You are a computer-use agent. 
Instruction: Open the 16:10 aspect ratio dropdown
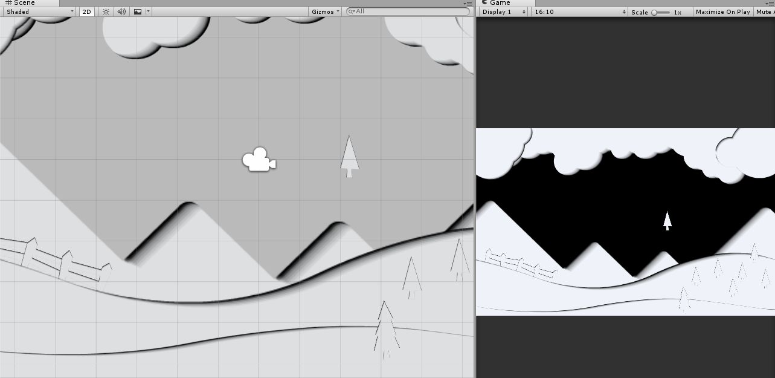pyautogui.click(x=578, y=11)
